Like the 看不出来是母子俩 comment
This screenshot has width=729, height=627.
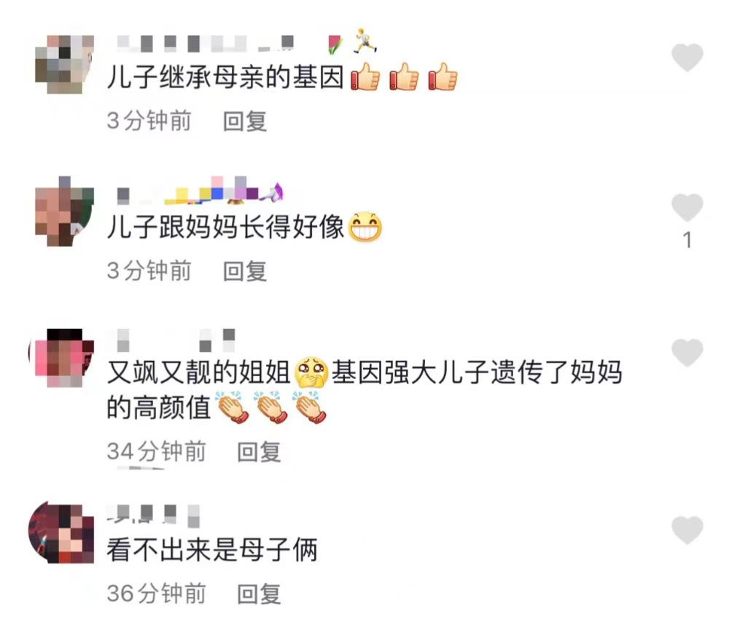point(687,530)
